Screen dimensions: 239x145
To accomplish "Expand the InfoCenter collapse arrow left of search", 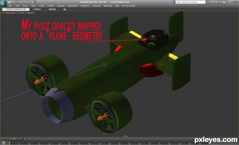I will coord(174,2).
